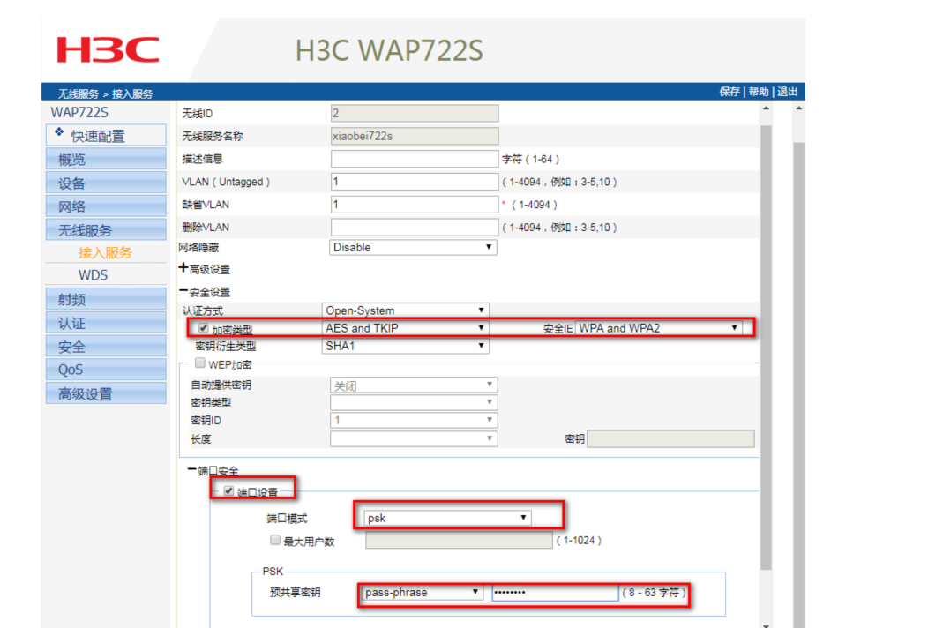Open the 安全IE WPA and WPA2 dropdown
The height and width of the screenshot is (628, 943).
coord(659,328)
